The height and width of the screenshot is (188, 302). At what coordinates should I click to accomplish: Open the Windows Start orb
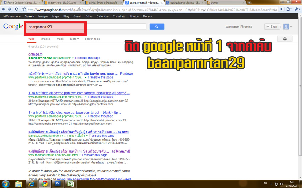coord(5,184)
